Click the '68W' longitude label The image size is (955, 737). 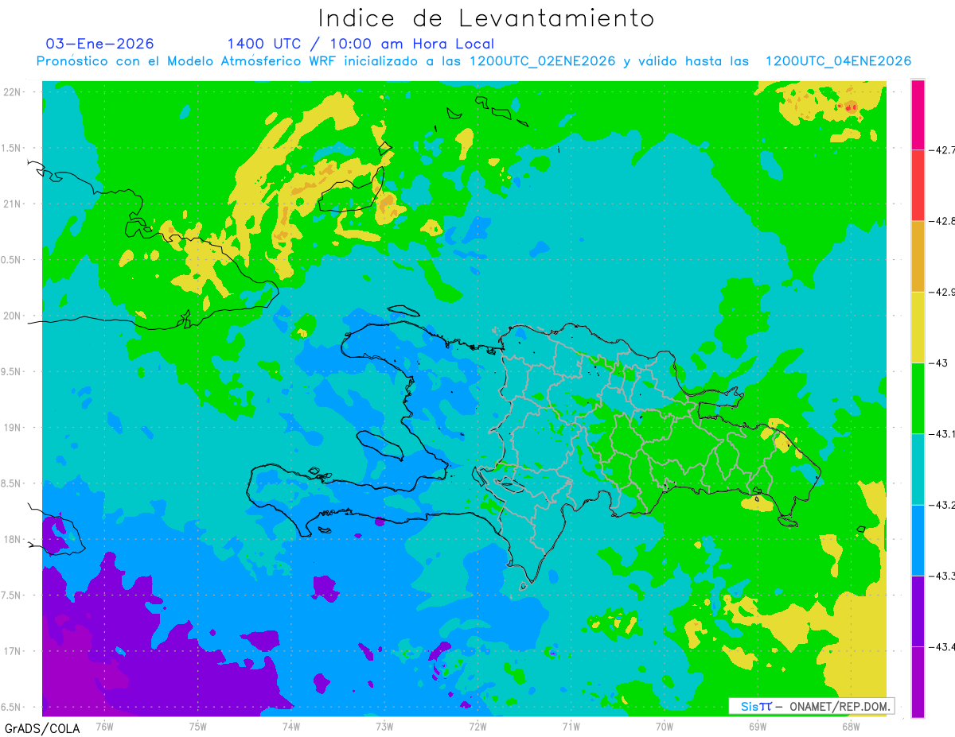[850, 726]
